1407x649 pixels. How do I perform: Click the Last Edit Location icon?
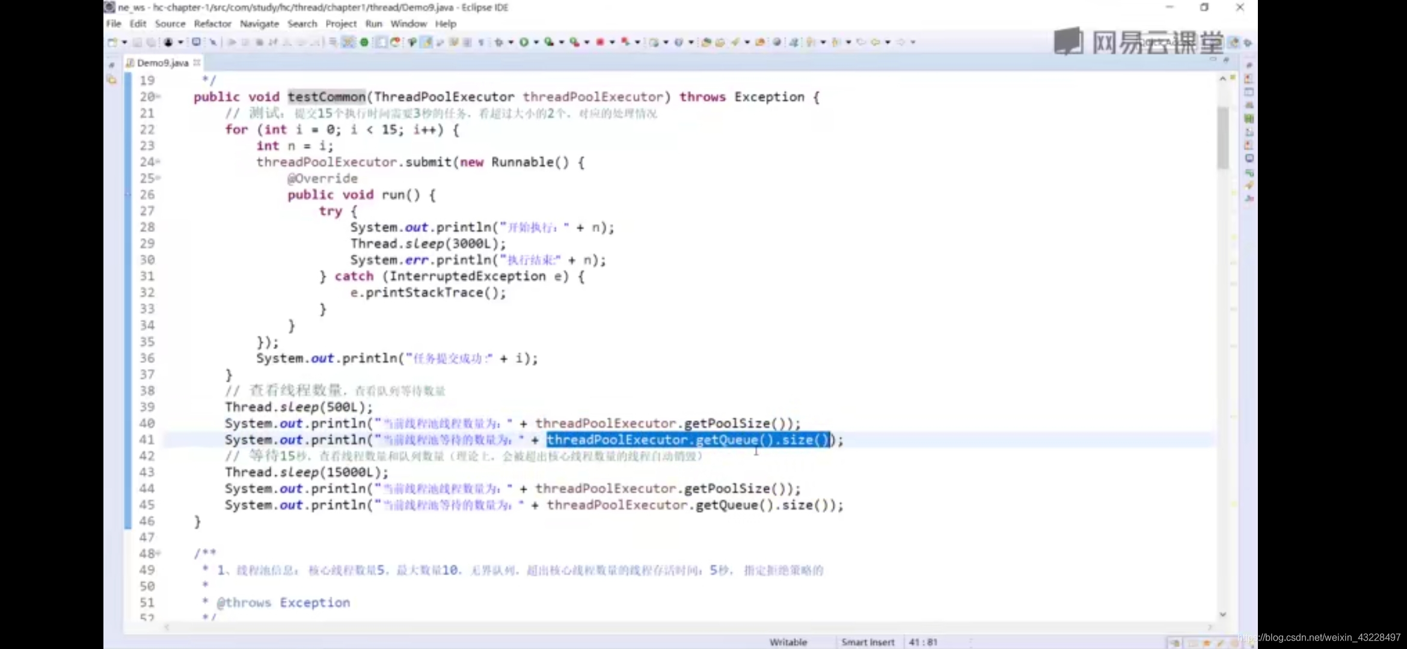(x=861, y=42)
